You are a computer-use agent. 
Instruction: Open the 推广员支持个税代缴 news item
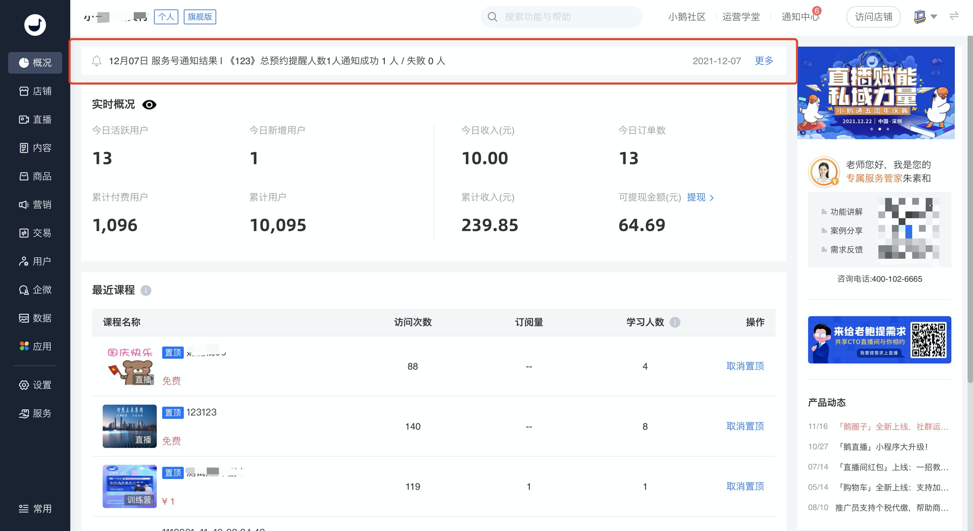click(892, 508)
